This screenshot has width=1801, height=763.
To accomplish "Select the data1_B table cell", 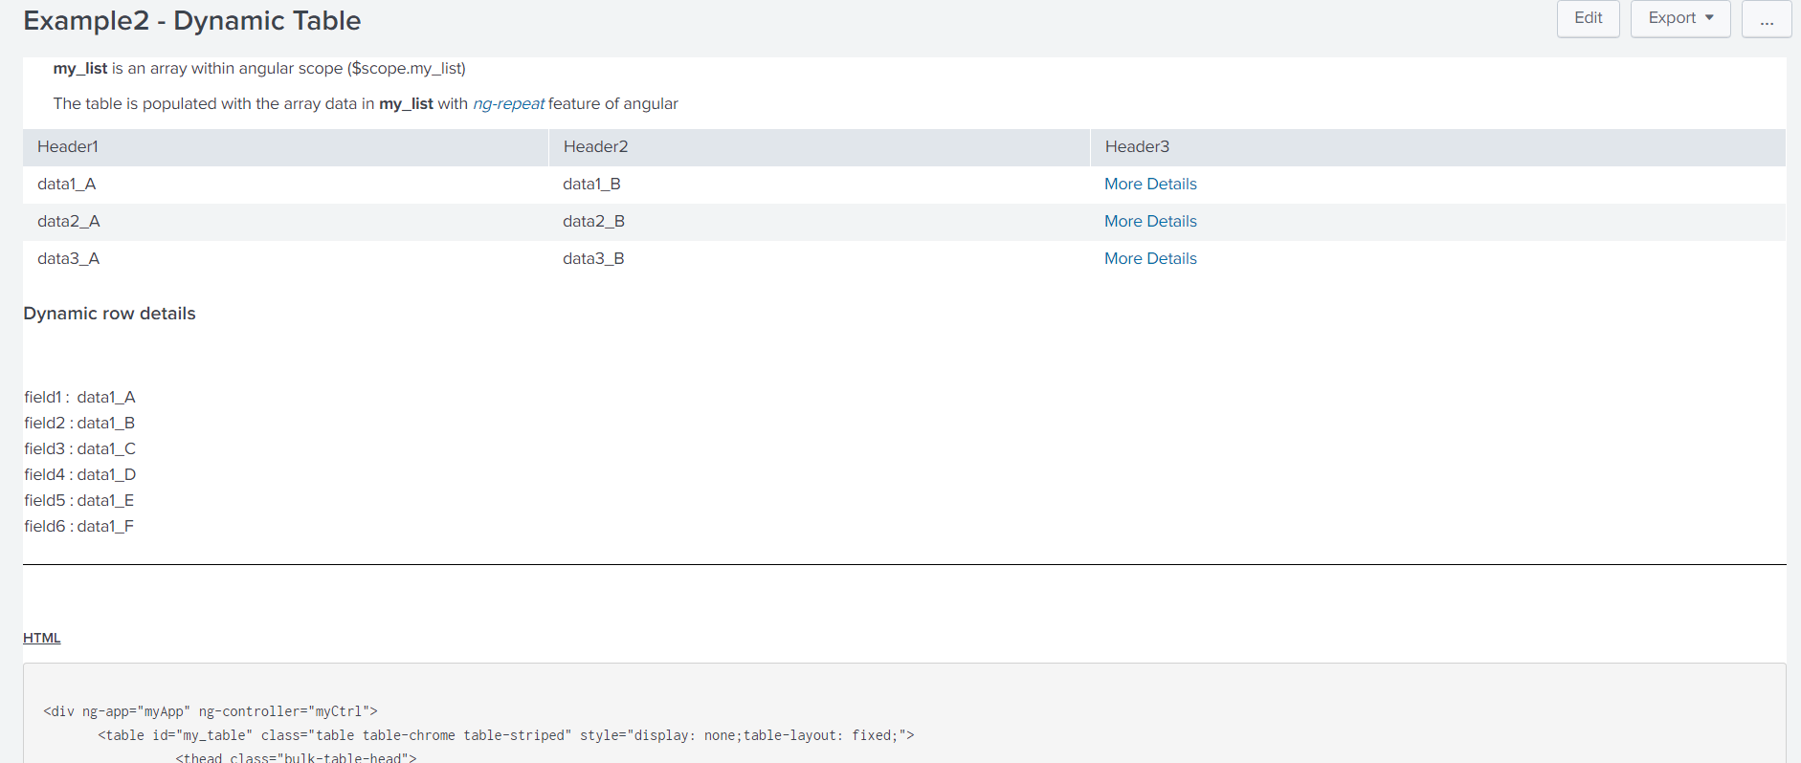I will click(591, 184).
